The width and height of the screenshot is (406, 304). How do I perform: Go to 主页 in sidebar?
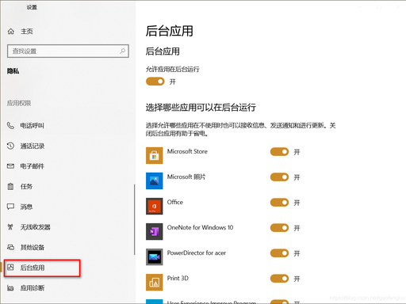27,32
